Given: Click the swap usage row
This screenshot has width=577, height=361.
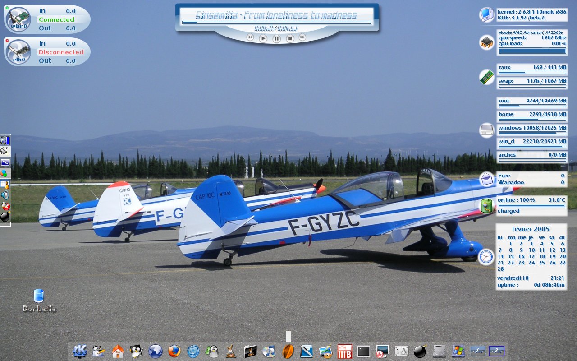Looking at the screenshot, I should [x=532, y=83].
